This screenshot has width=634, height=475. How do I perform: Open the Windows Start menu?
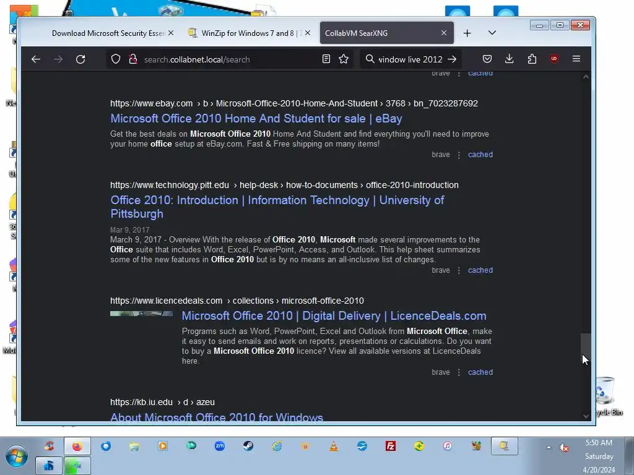click(x=17, y=456)
